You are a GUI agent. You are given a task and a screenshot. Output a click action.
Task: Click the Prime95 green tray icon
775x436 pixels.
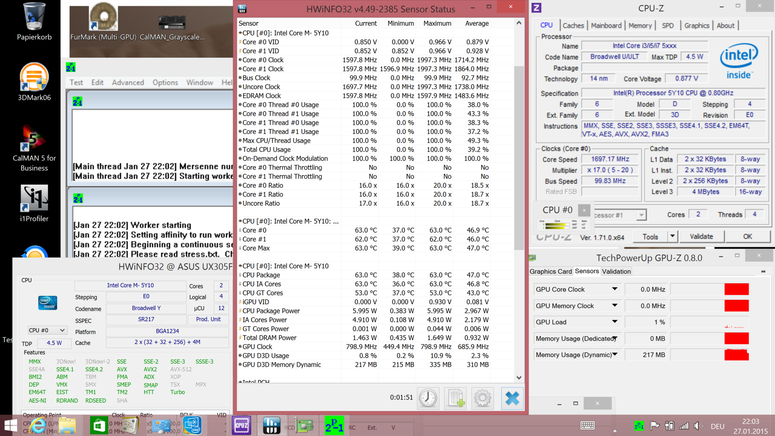pyautogui.click(x=639, y=426)
